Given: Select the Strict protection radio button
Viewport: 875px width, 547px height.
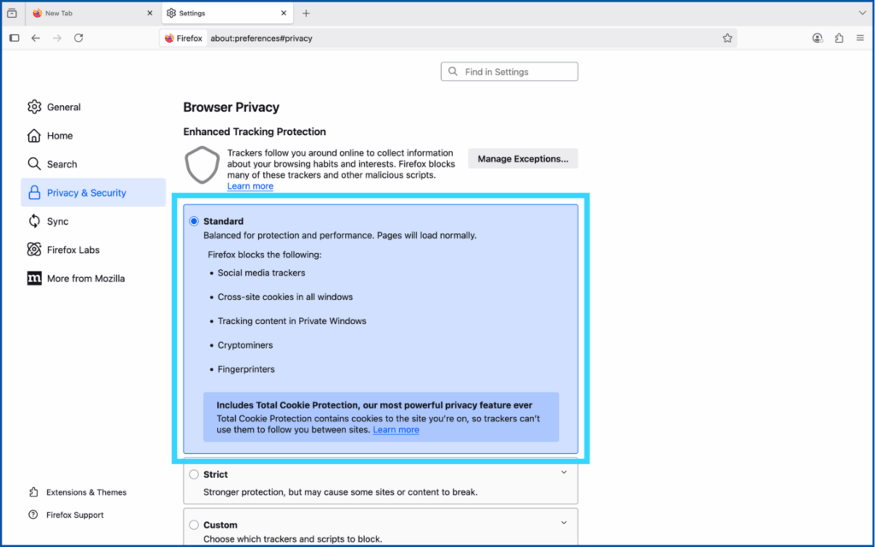Looking at the screenshot, I should point(194,474).
